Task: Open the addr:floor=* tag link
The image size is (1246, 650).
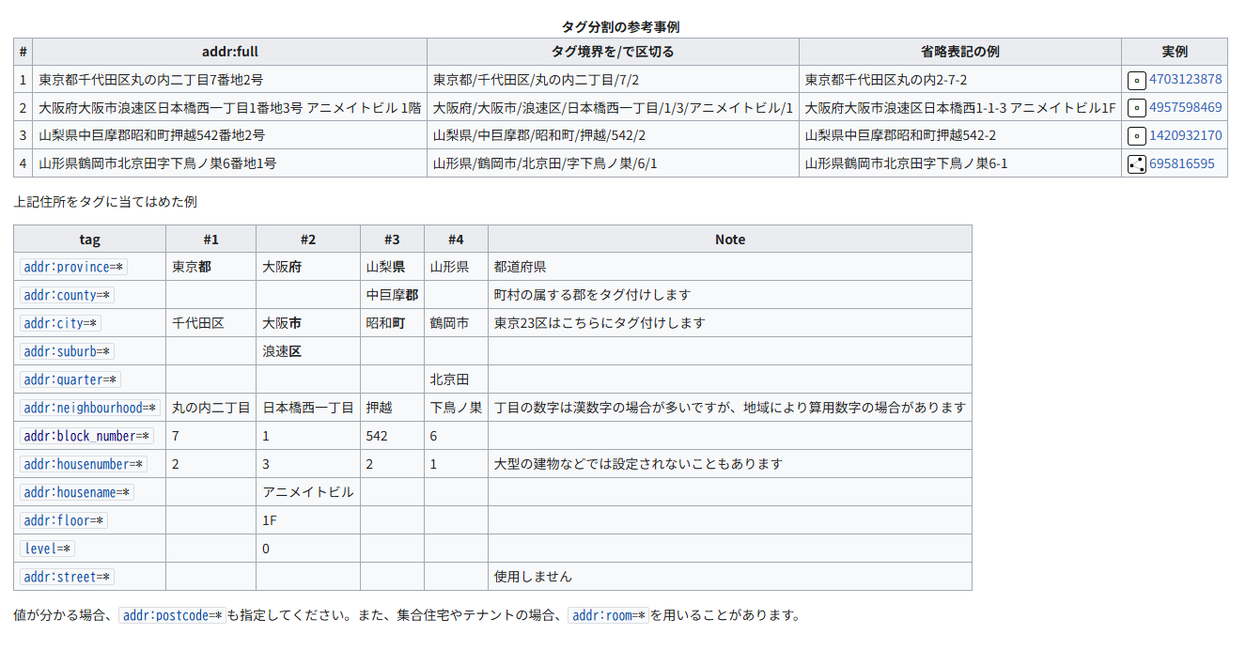Action: click(x=64, y=520)
